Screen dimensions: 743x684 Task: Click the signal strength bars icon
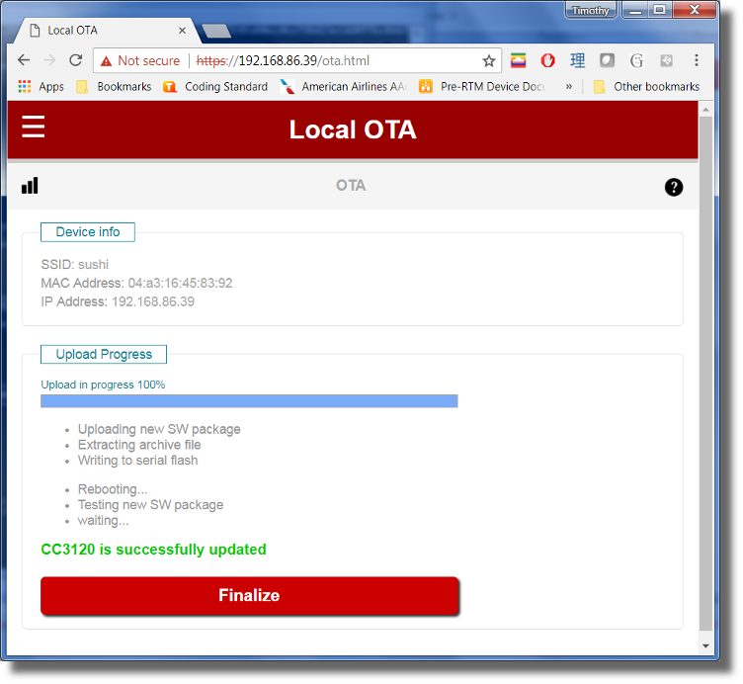tap(30, 186)
